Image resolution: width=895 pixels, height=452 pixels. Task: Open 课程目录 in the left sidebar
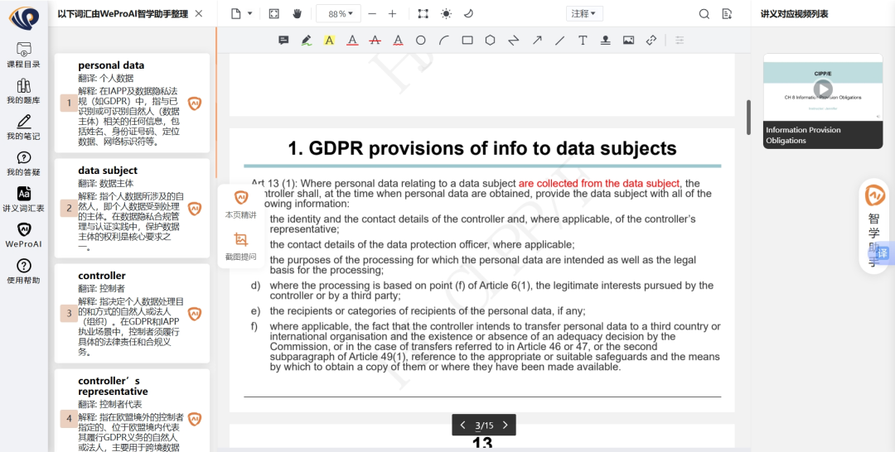pyautogui.click(x=23, y=55)
